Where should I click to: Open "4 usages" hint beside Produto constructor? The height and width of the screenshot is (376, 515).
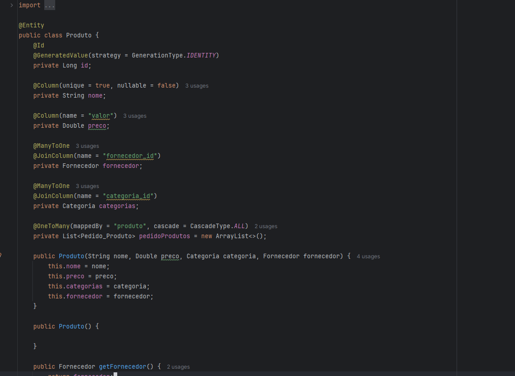(368, 256)
